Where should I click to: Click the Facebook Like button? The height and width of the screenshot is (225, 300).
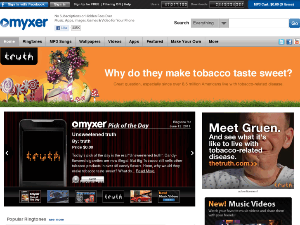pos(61,28)
